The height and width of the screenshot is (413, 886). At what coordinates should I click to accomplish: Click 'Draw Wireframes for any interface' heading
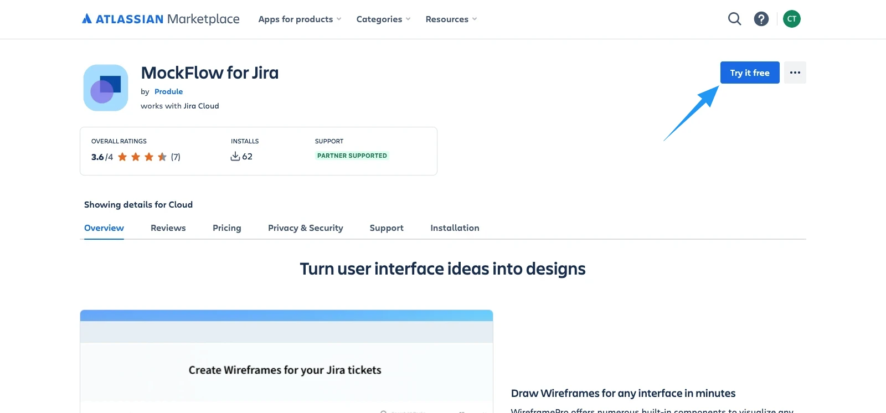623,393
